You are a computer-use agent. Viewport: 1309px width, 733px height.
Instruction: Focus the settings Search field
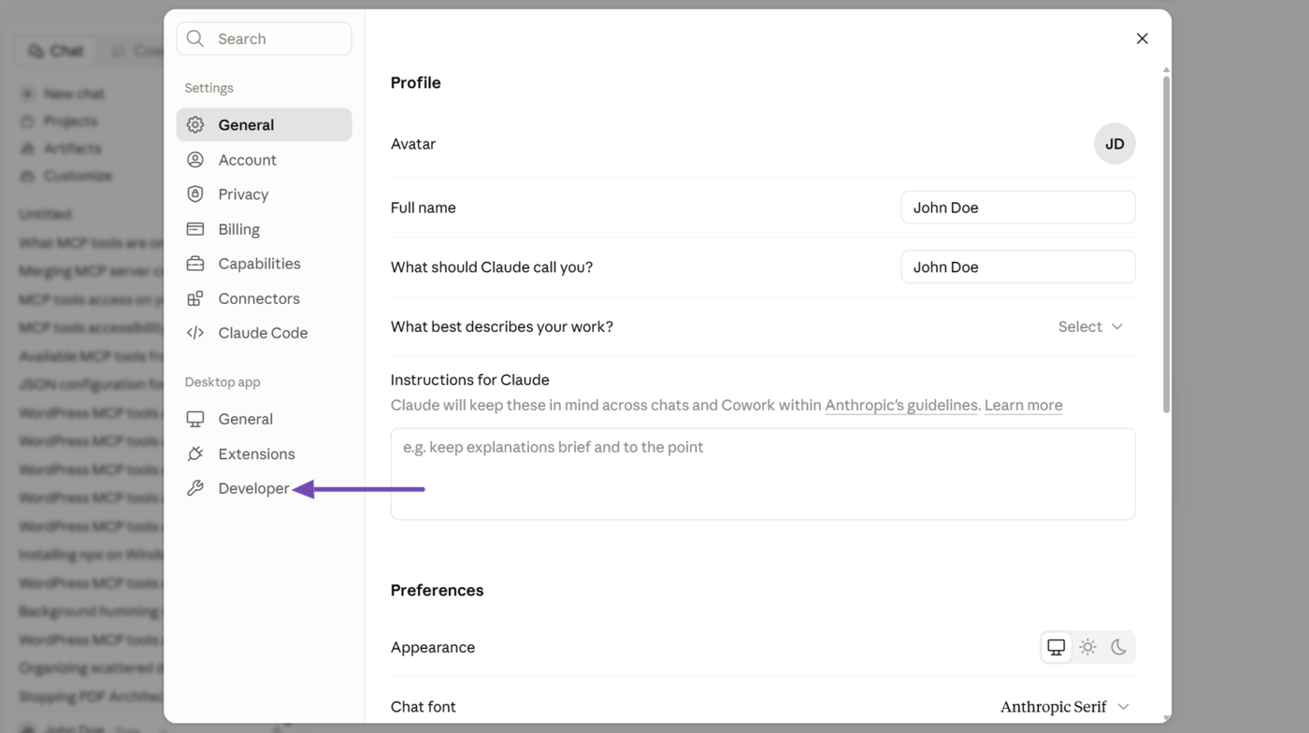(264, 38)
